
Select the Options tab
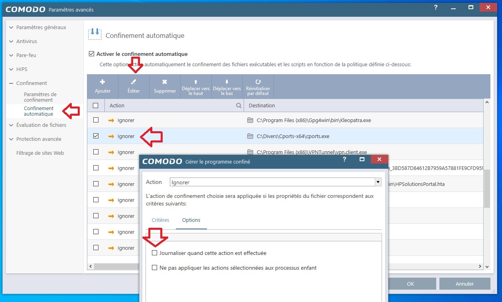[191, 220]
